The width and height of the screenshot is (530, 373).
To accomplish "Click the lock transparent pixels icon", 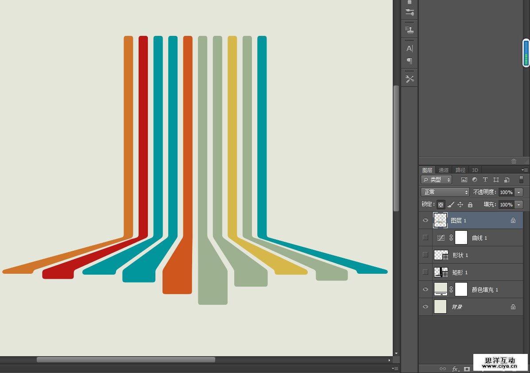I will (441, 205).
